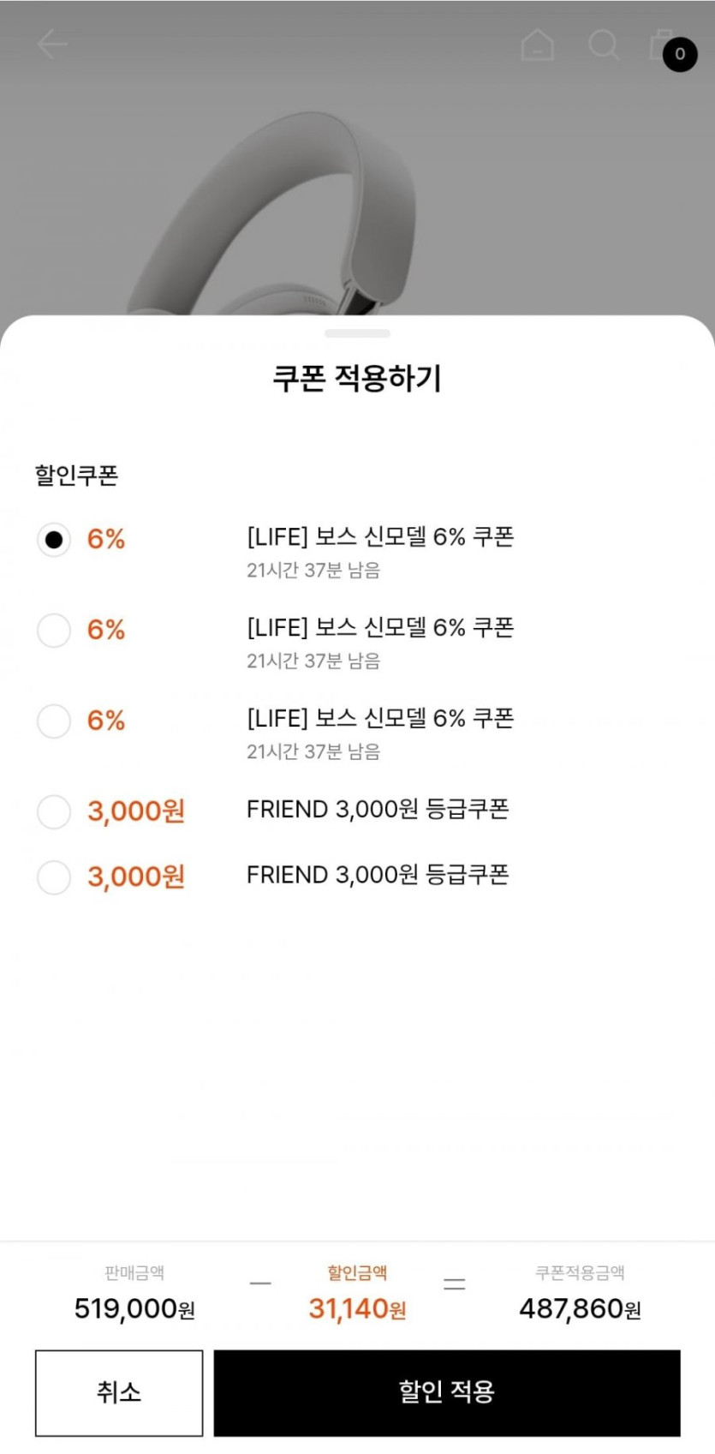The width and height of the screenshot is (715, 1454).
Task: Choose the first FRIEND 3,000원 coupon radio
Action: [54, 811]
